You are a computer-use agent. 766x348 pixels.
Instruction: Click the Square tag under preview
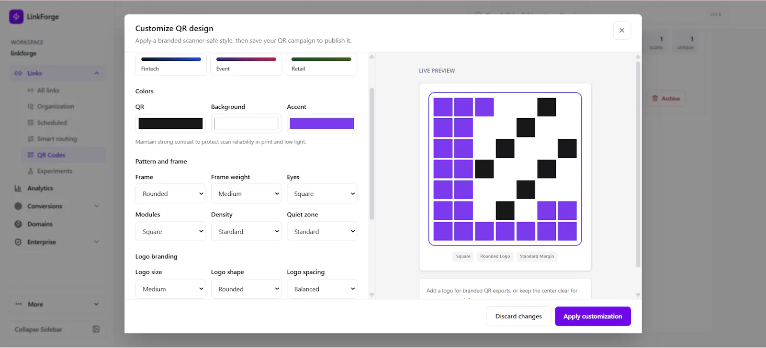(463, 256)
